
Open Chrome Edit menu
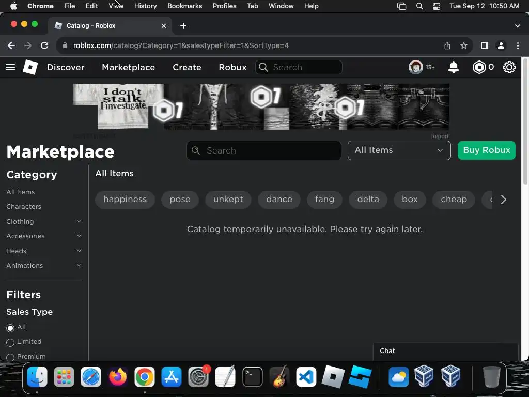(91, 6)
